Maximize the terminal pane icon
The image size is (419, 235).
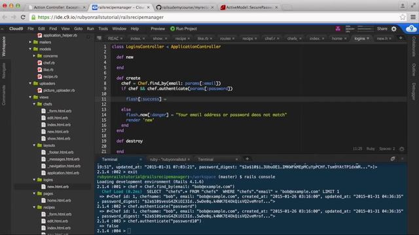(393, 159)
